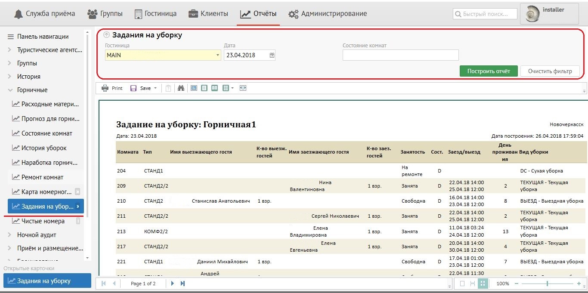Open calendar picker for Дата field
The width and height of the screenshot is (588, 293).
coord(272,55)
